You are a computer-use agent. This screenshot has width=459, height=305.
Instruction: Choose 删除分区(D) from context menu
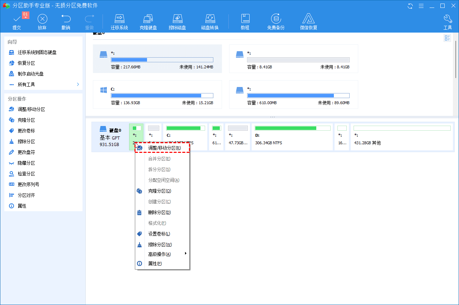162,212
